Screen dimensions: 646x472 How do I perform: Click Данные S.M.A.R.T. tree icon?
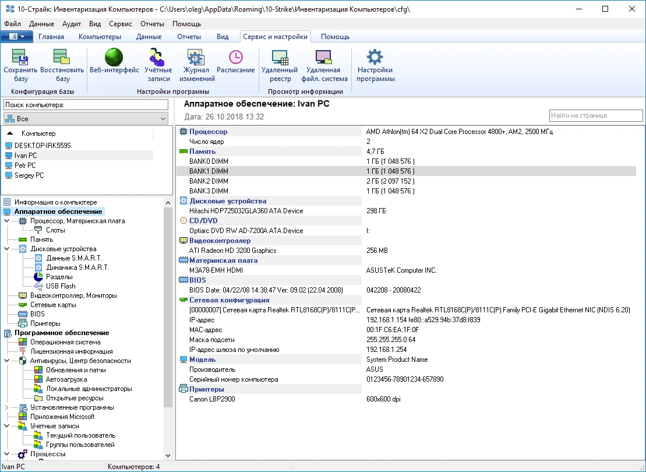click(38, 258)
